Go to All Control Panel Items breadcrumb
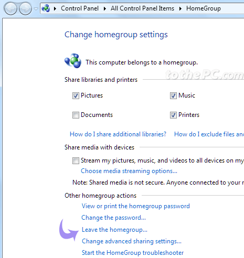 [142, 8]
